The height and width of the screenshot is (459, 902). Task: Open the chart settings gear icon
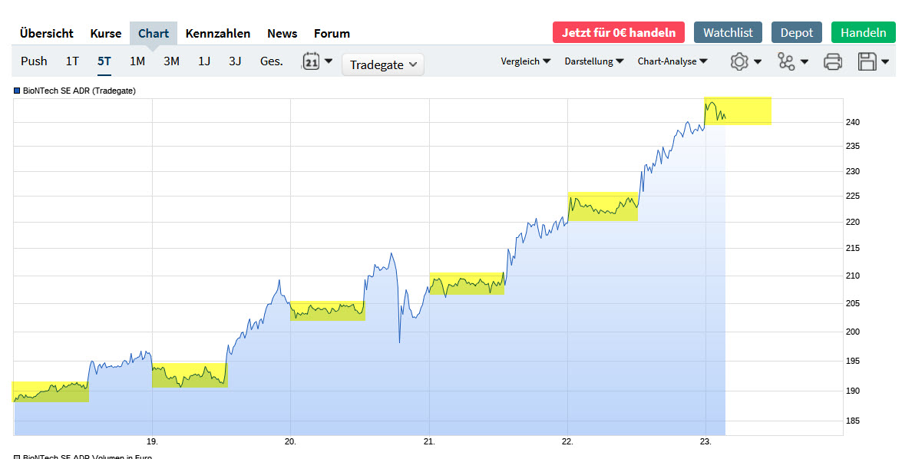(738, 61)
